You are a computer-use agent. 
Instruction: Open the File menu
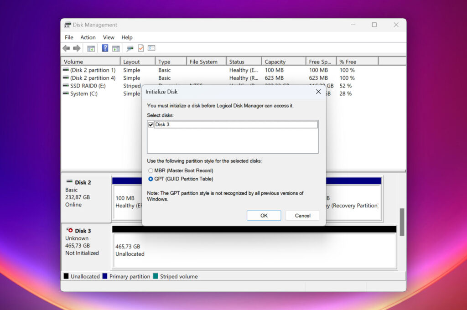69,37
